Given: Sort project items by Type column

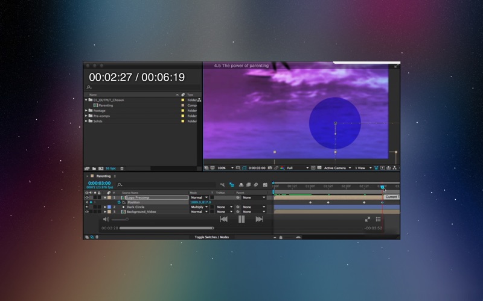Looking at the screenshot, I should click(x=190, y=95).
